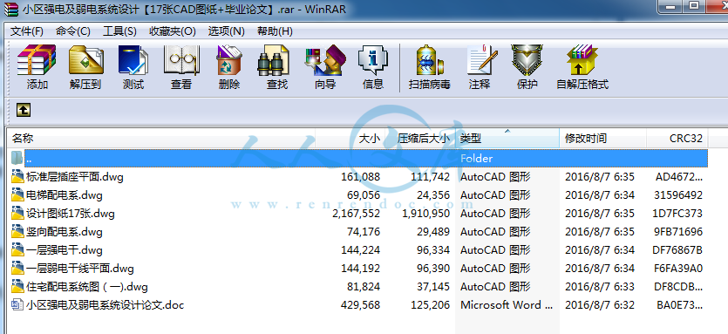Select the file name 住宅配电系统图（一).dwg
728x334 pixels.
[x=87, y=287]
